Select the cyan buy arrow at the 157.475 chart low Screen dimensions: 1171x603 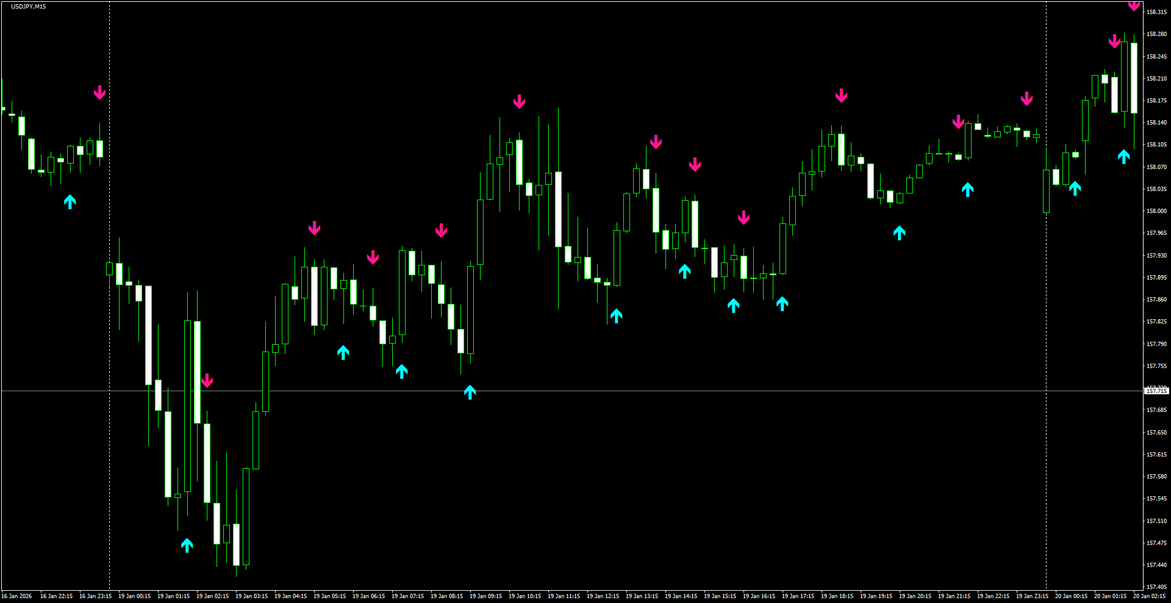point(187,545)
